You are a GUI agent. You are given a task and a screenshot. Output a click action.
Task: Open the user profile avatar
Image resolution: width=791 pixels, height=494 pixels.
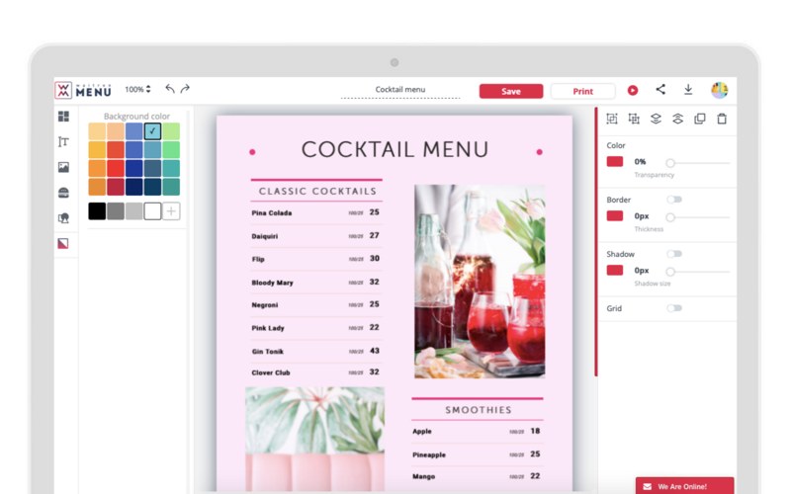pyautogui.click(x=720, y=90)
